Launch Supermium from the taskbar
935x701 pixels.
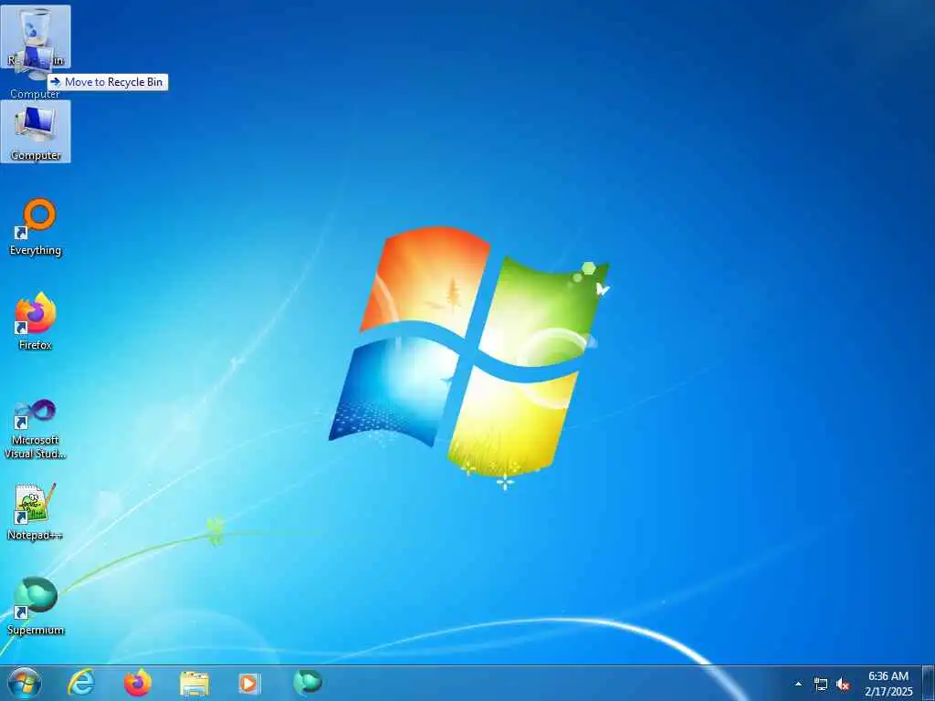(308, 683)
